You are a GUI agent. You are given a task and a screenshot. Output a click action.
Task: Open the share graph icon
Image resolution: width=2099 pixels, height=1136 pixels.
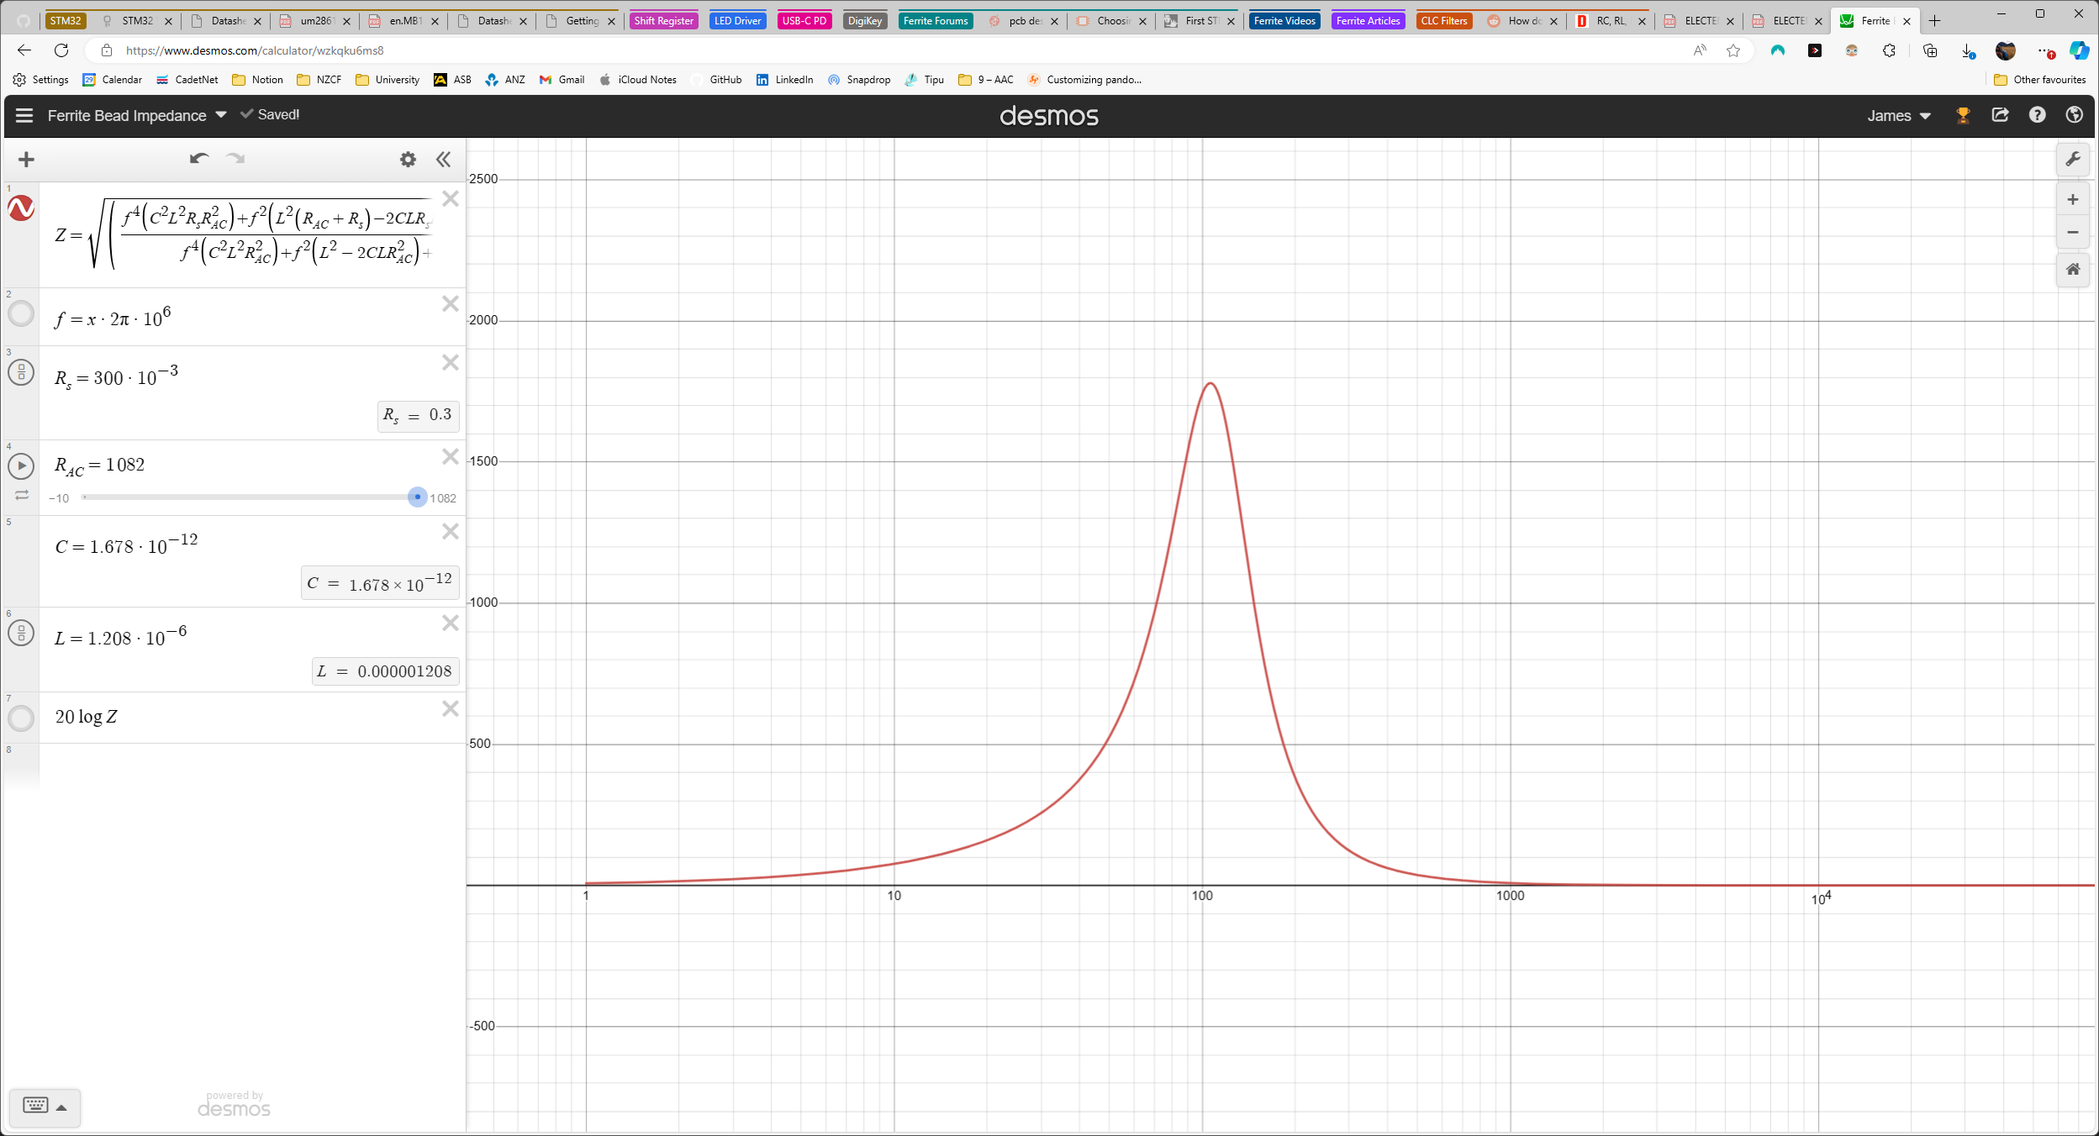point(2000,115)
